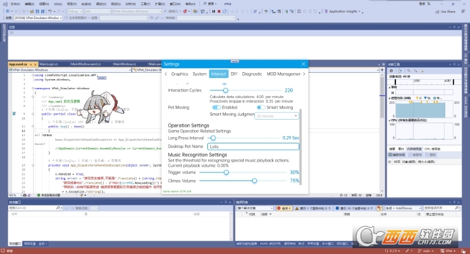Expand the Application Insights dropdown
Screen dimensions: 470x254
[x=360, y=11]
